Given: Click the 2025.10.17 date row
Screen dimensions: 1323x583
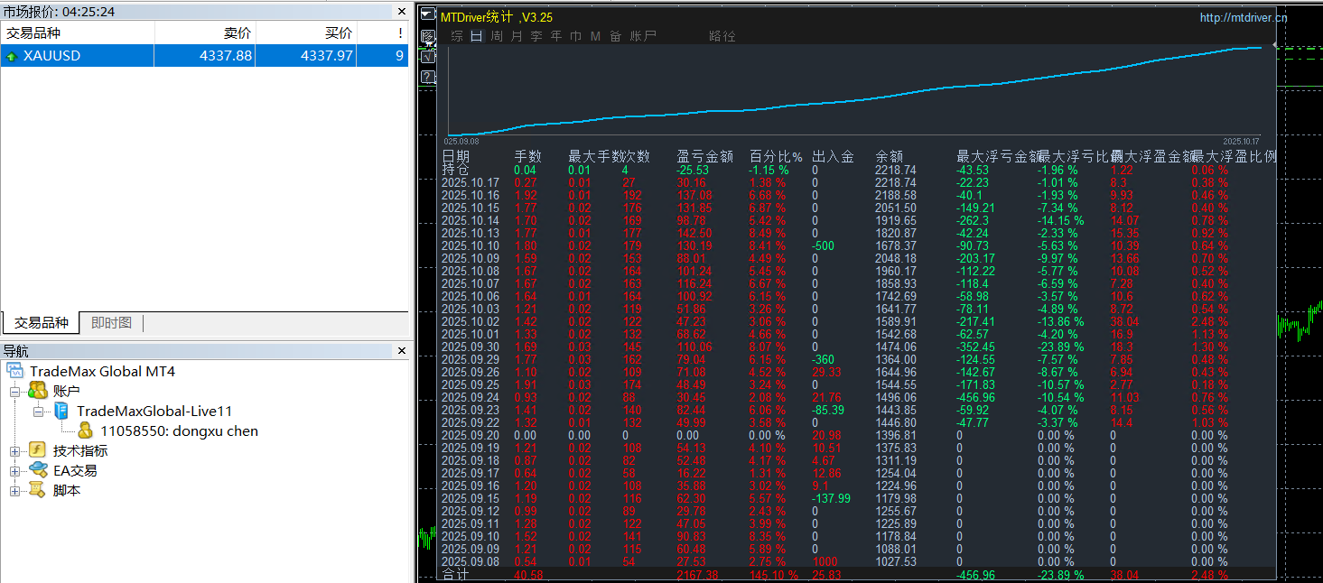Looking at the screenshot, I should [x=471, y=182].
